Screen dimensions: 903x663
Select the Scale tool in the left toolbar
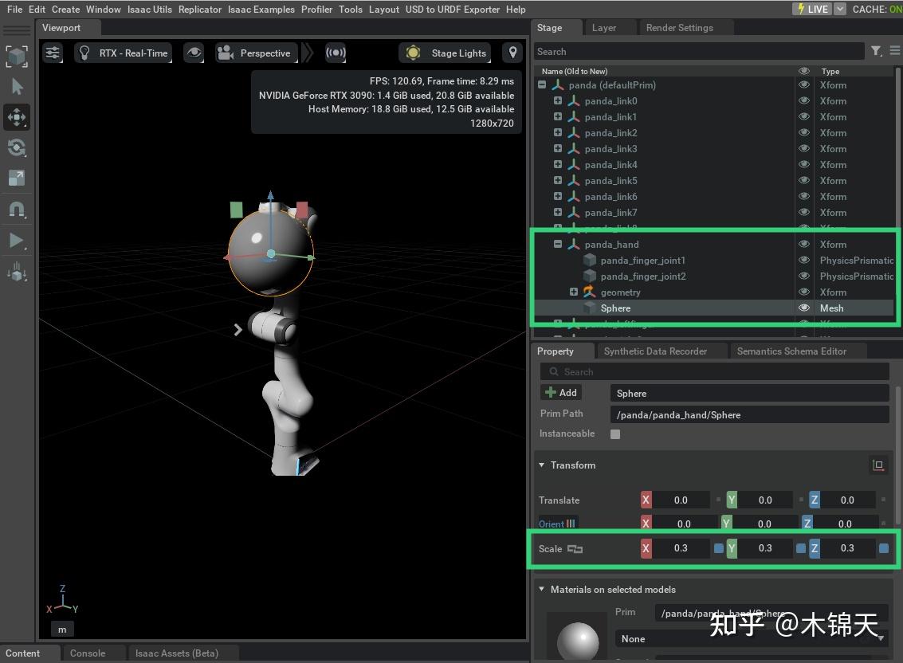tap(18, 178)
